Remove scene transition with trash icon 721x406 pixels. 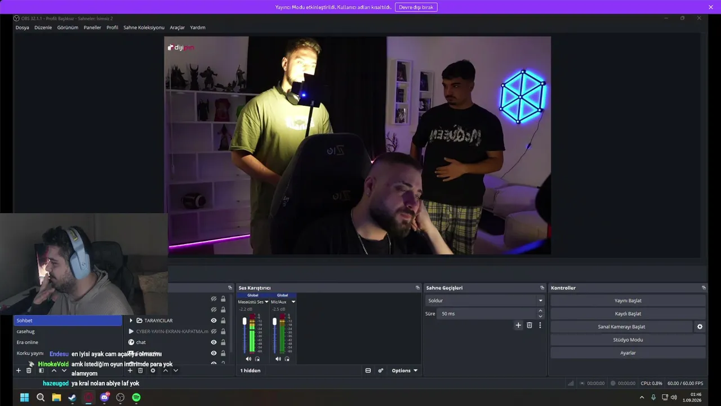point(529,325)
